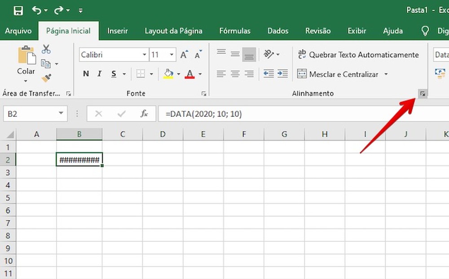Select cell B2 showing ##########
449x279 pixels.
(x=79, y=159)
